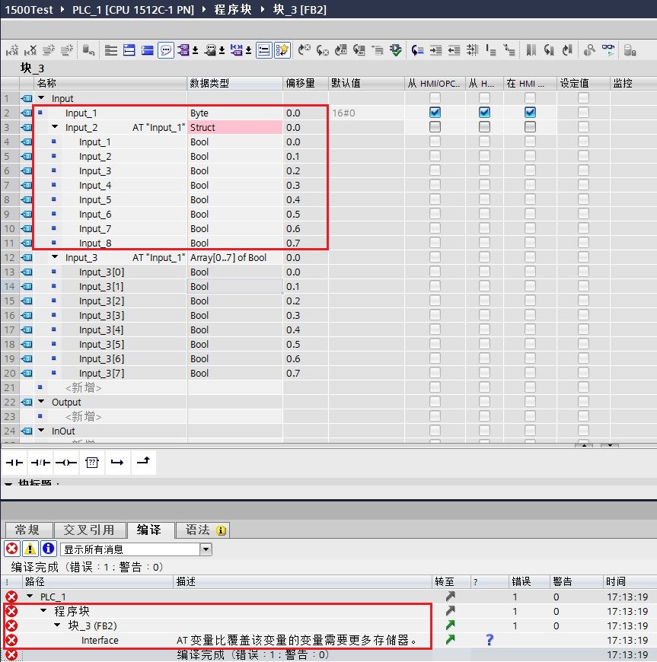
Task: Collapse PLC_1 node in compile messages
Action: click(x=30, y=596)
